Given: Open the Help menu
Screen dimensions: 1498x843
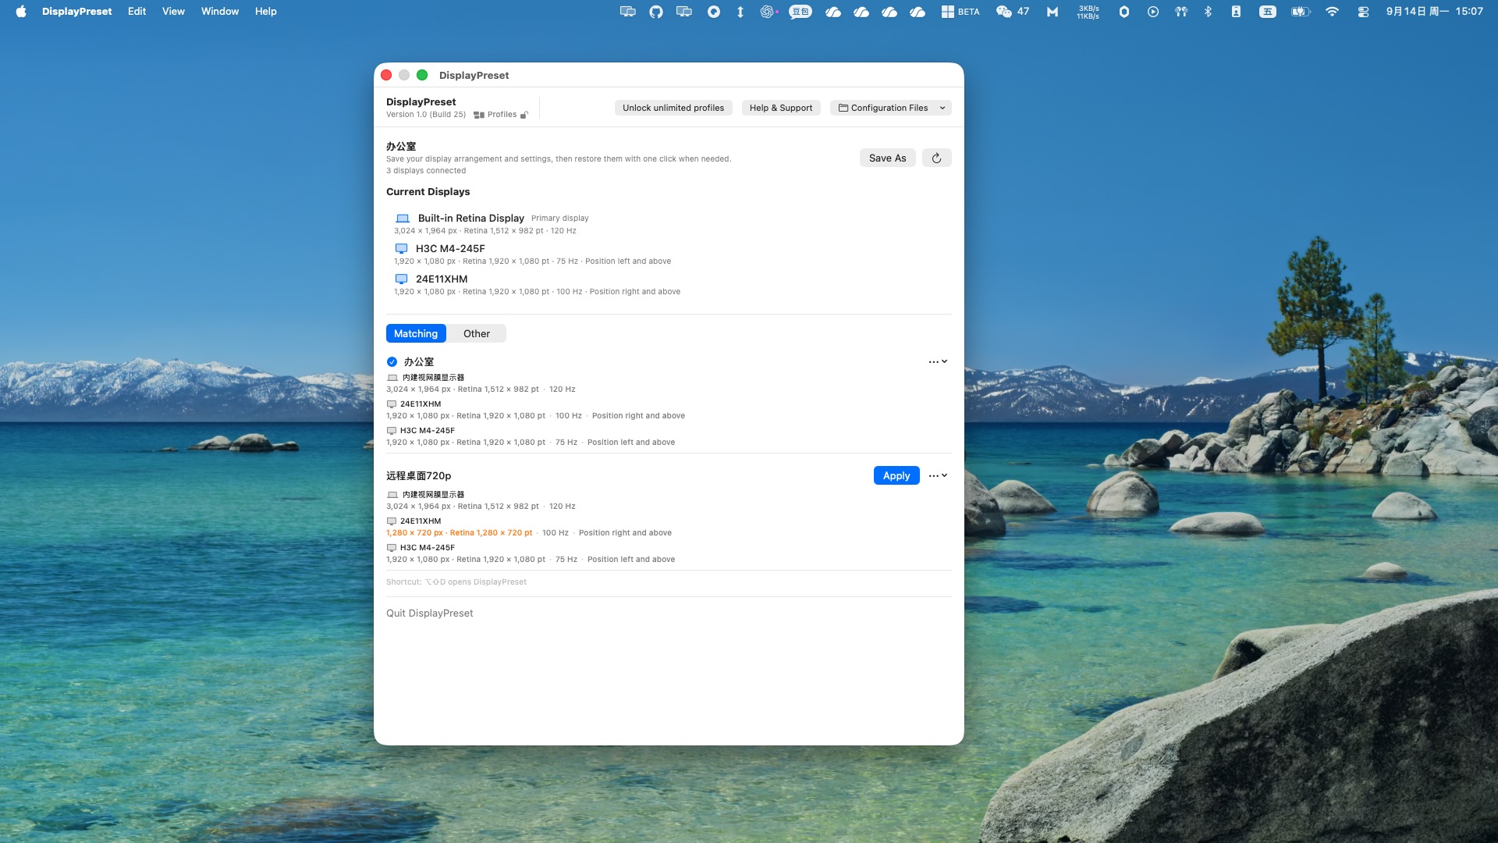Looking at the screenshot, I should point(266,12).
